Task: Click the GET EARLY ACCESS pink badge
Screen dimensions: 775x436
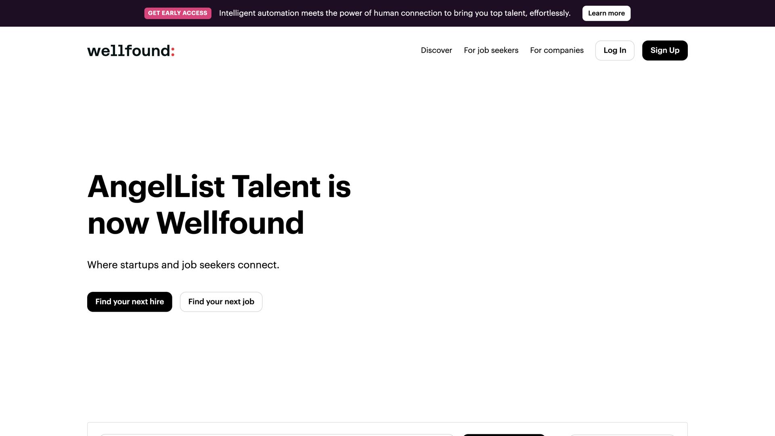Action: click(x=178, y=13)
